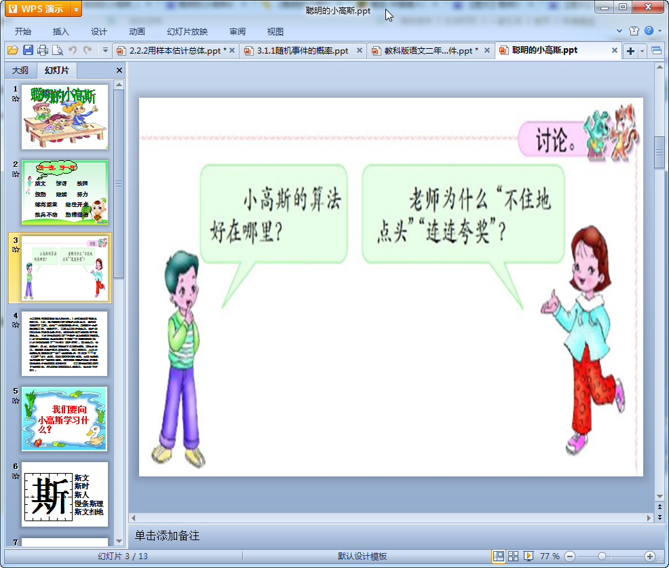Click animation star icon under slide 2

pyautogui.click(x=16, y=174)
